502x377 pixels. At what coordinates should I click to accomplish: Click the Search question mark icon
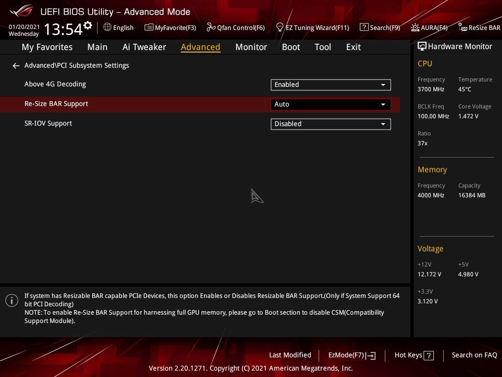[x=364, y=27]
